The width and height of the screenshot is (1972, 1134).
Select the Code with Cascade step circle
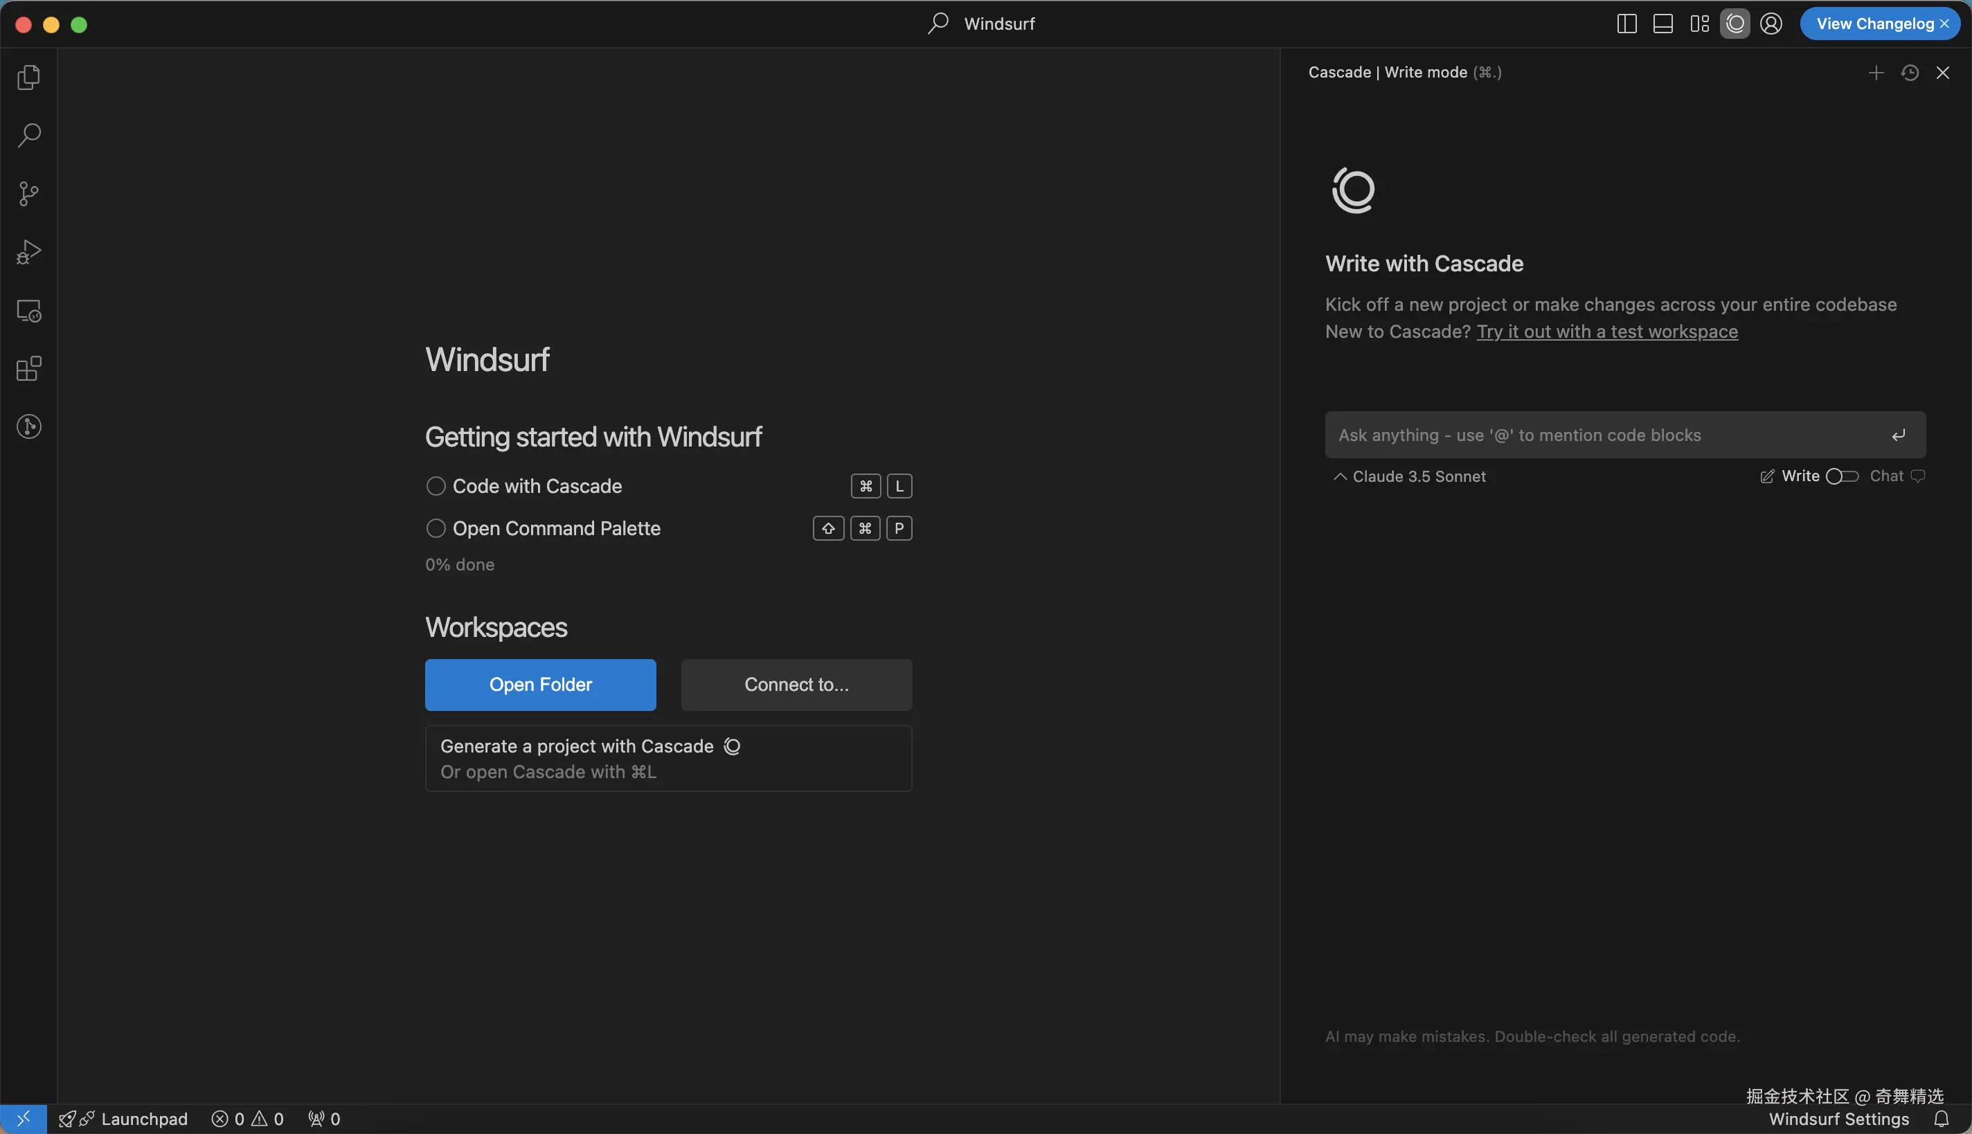click(x=436, y=486)
